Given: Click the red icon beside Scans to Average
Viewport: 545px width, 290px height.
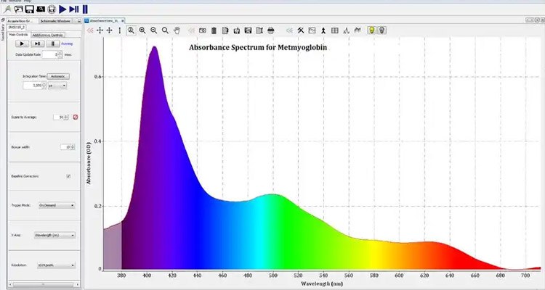Looking at the screenshot, I should pyautogui.click(x=75, y=117).
